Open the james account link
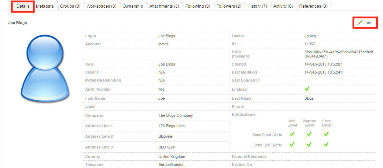 [x=163, y=44]
